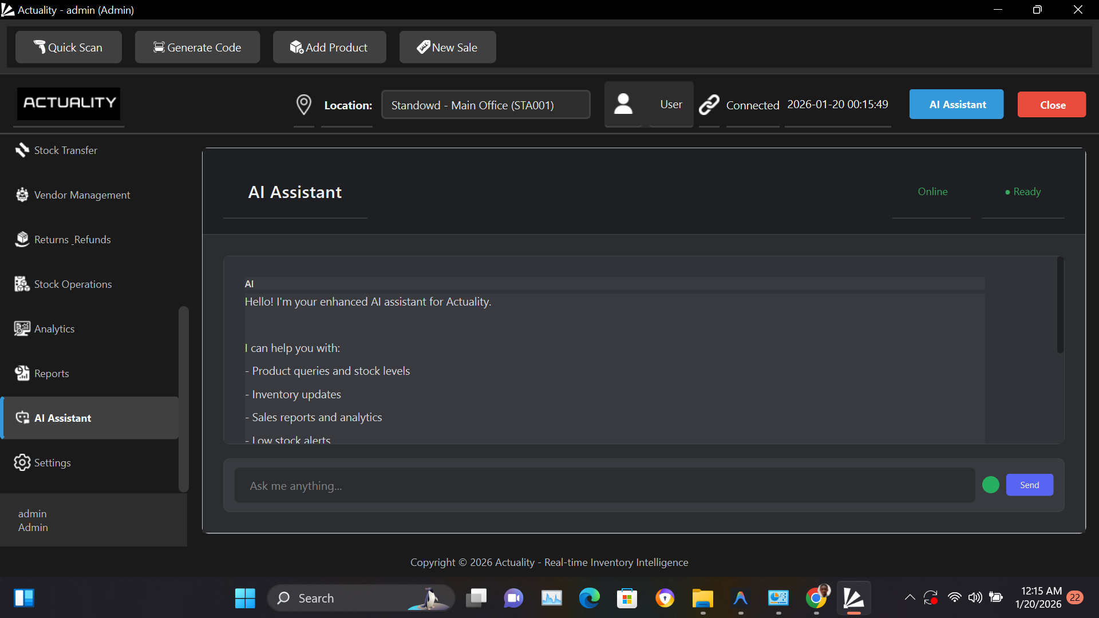The width and height of the screenshot is (1099, 618).
Task: Click the Stock Transfer sidebar icon
Action: click(x=22, y=150)
